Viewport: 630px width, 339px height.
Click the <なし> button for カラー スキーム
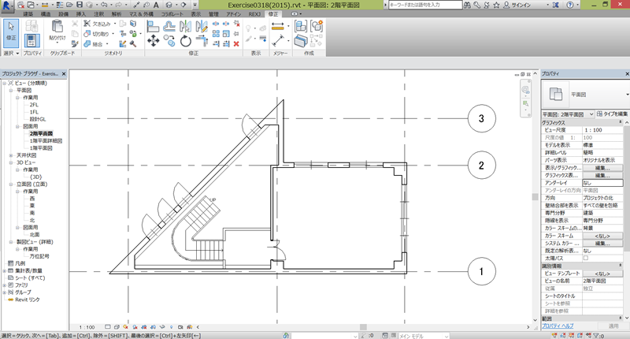602,236
